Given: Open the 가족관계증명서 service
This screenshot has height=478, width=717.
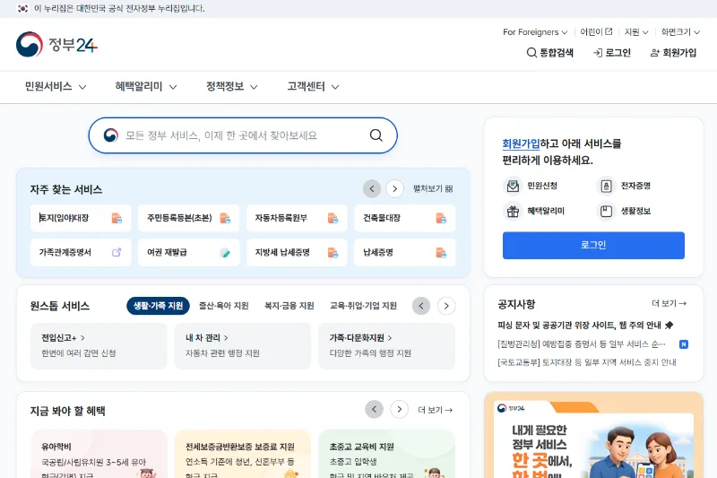Looking at the screenshot, I should tap(81, 252).
